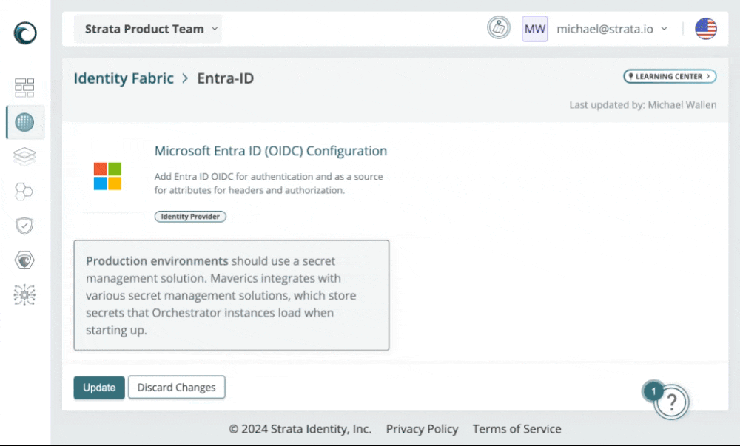Image resolution: width=740 pixels, height=446 pixels.
Task: Open the dashboard grid icon in the sidebar
Action: tap(24, 88)
